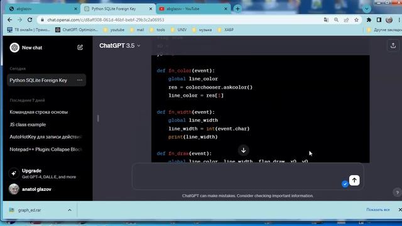Click the site lock icon in address bar
The height and width of the screenshot is (226, 402).
pyautogui.click(x=43, y=19)
